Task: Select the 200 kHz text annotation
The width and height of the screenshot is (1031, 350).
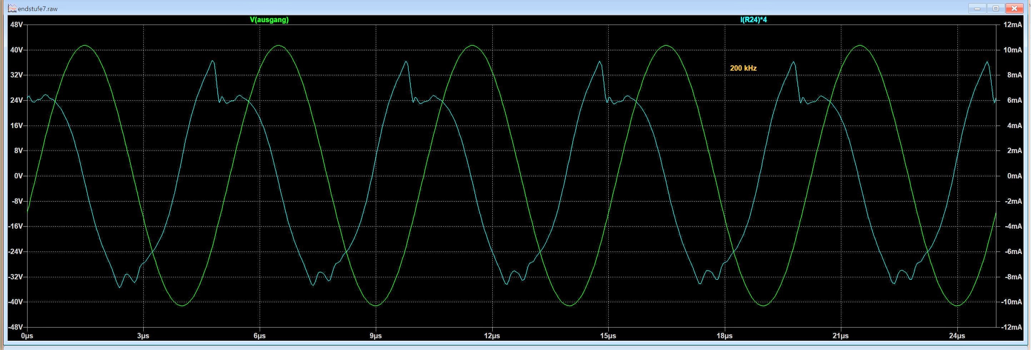Action: pos(743,68)
